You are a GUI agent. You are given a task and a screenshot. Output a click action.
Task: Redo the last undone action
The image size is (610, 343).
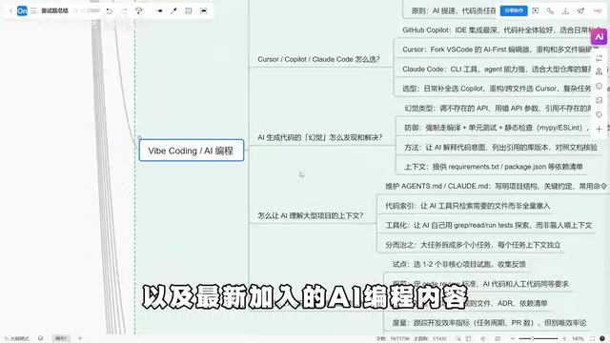pos(124,10)
